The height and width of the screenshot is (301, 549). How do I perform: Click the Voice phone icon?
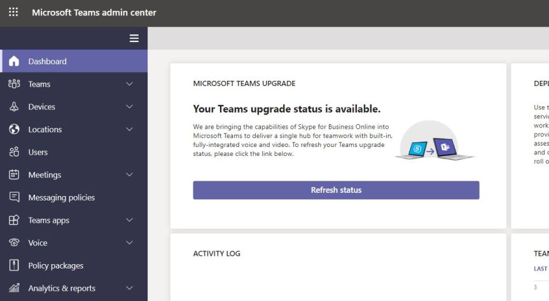pos(14,243)
